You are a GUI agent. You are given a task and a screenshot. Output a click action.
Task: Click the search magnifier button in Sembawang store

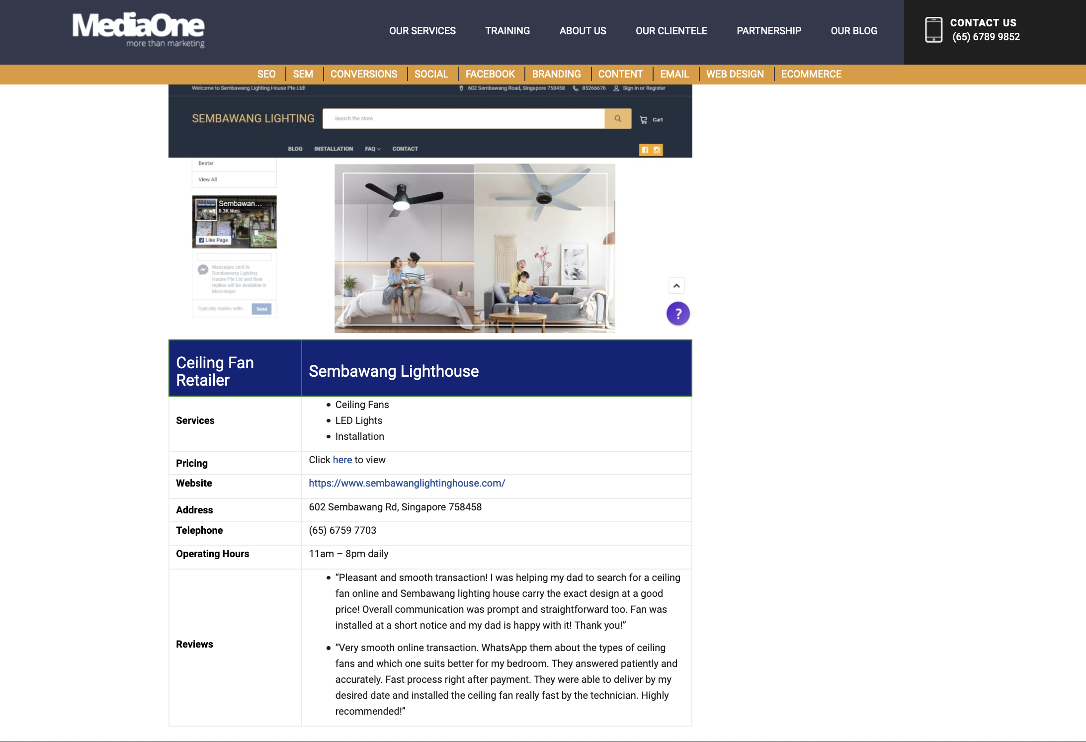pyautogui.click(x=618, y=119)
